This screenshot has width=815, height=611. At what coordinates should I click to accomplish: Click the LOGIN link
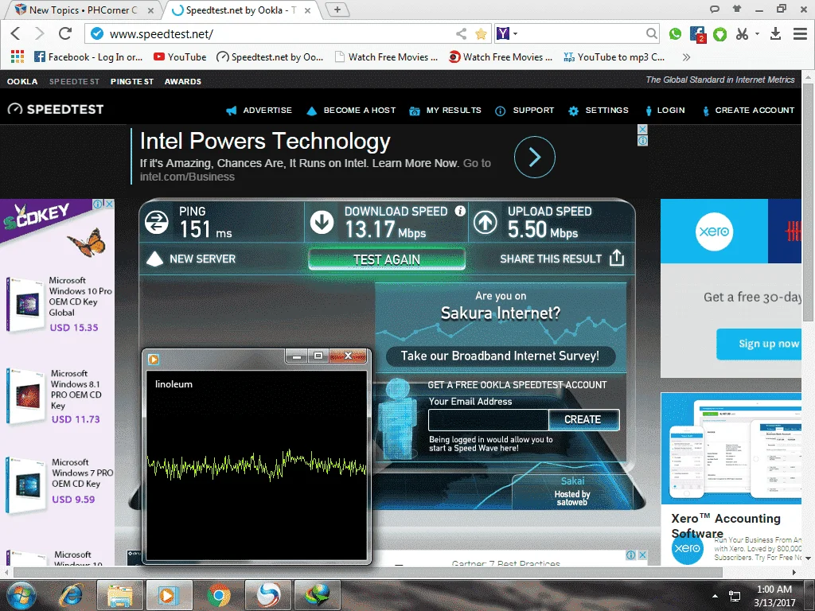[x=665, y=110]
